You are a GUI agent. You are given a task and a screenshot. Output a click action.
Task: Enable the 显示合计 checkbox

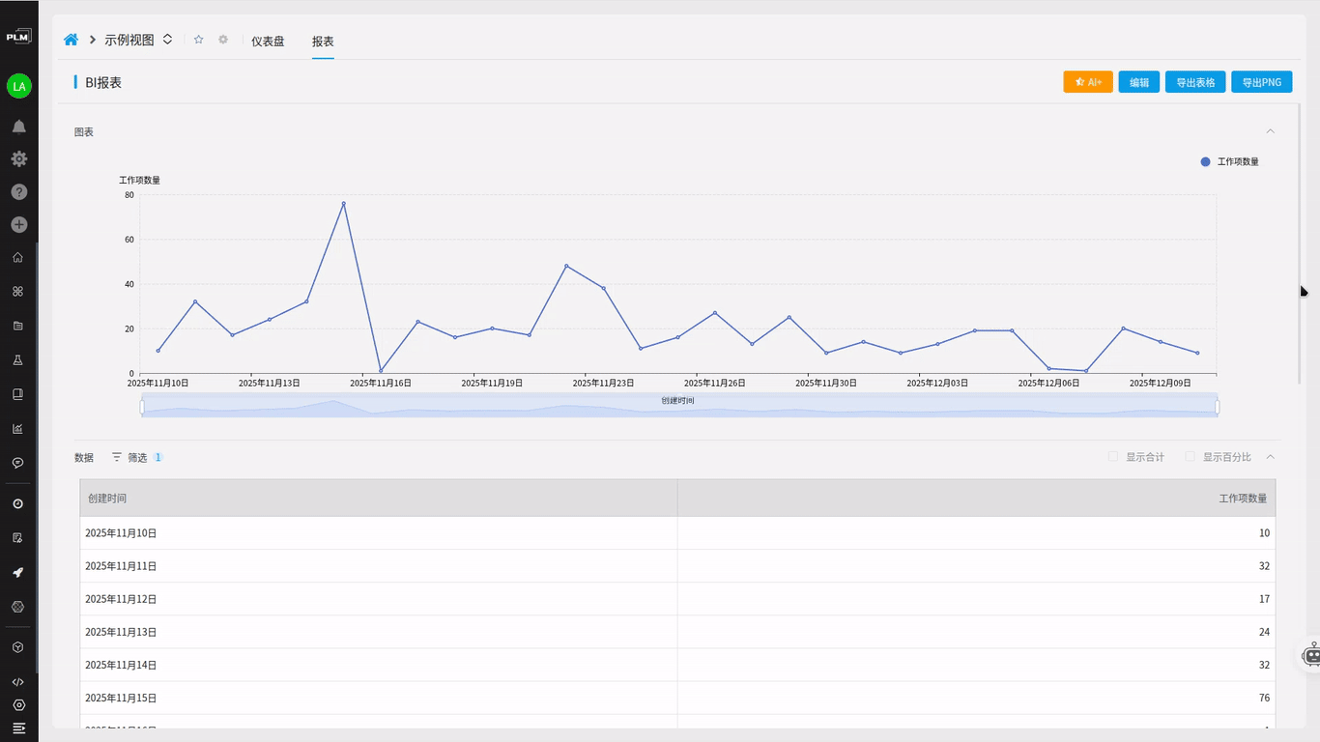[1112, 456]
